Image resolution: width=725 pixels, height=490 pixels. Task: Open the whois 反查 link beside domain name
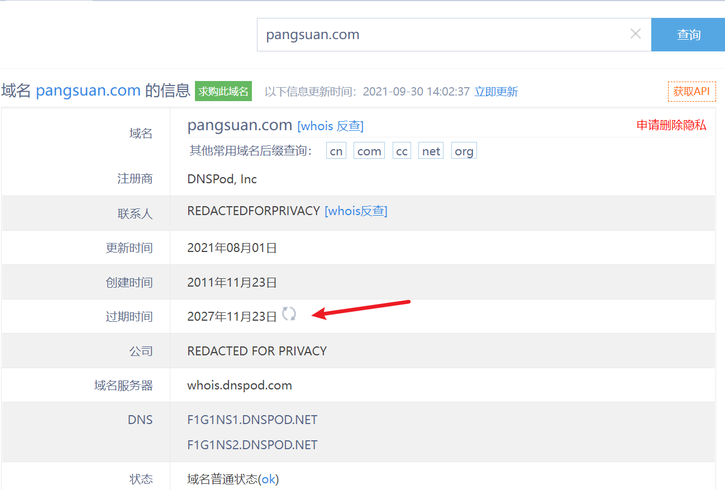[x=331, y=126]
